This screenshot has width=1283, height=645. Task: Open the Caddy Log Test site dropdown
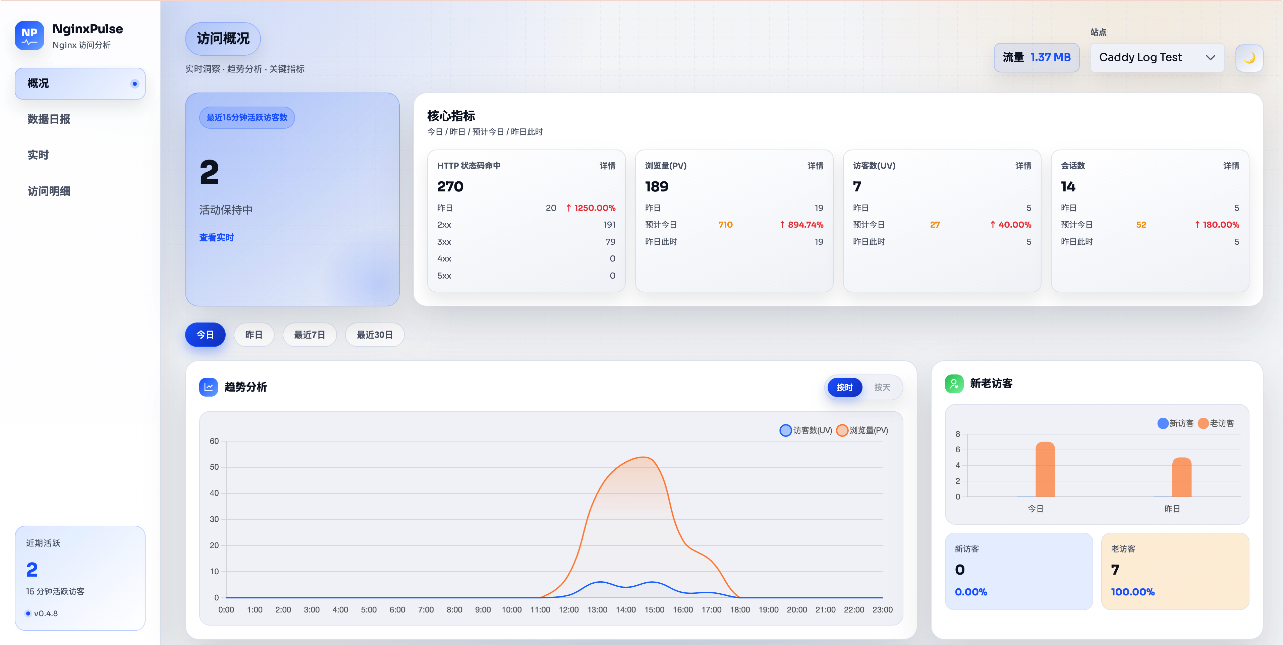pos(1140,58)
